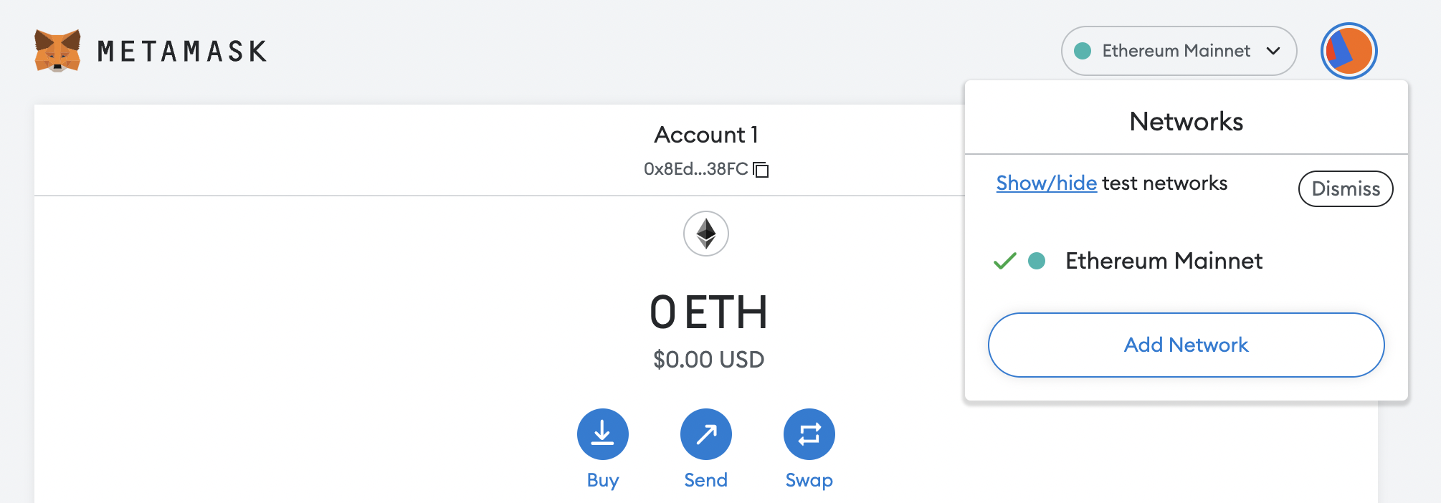Click the Ethereum logo above the balance
The height and width of the screenshot is (503, 1441).
coord(706,234)
